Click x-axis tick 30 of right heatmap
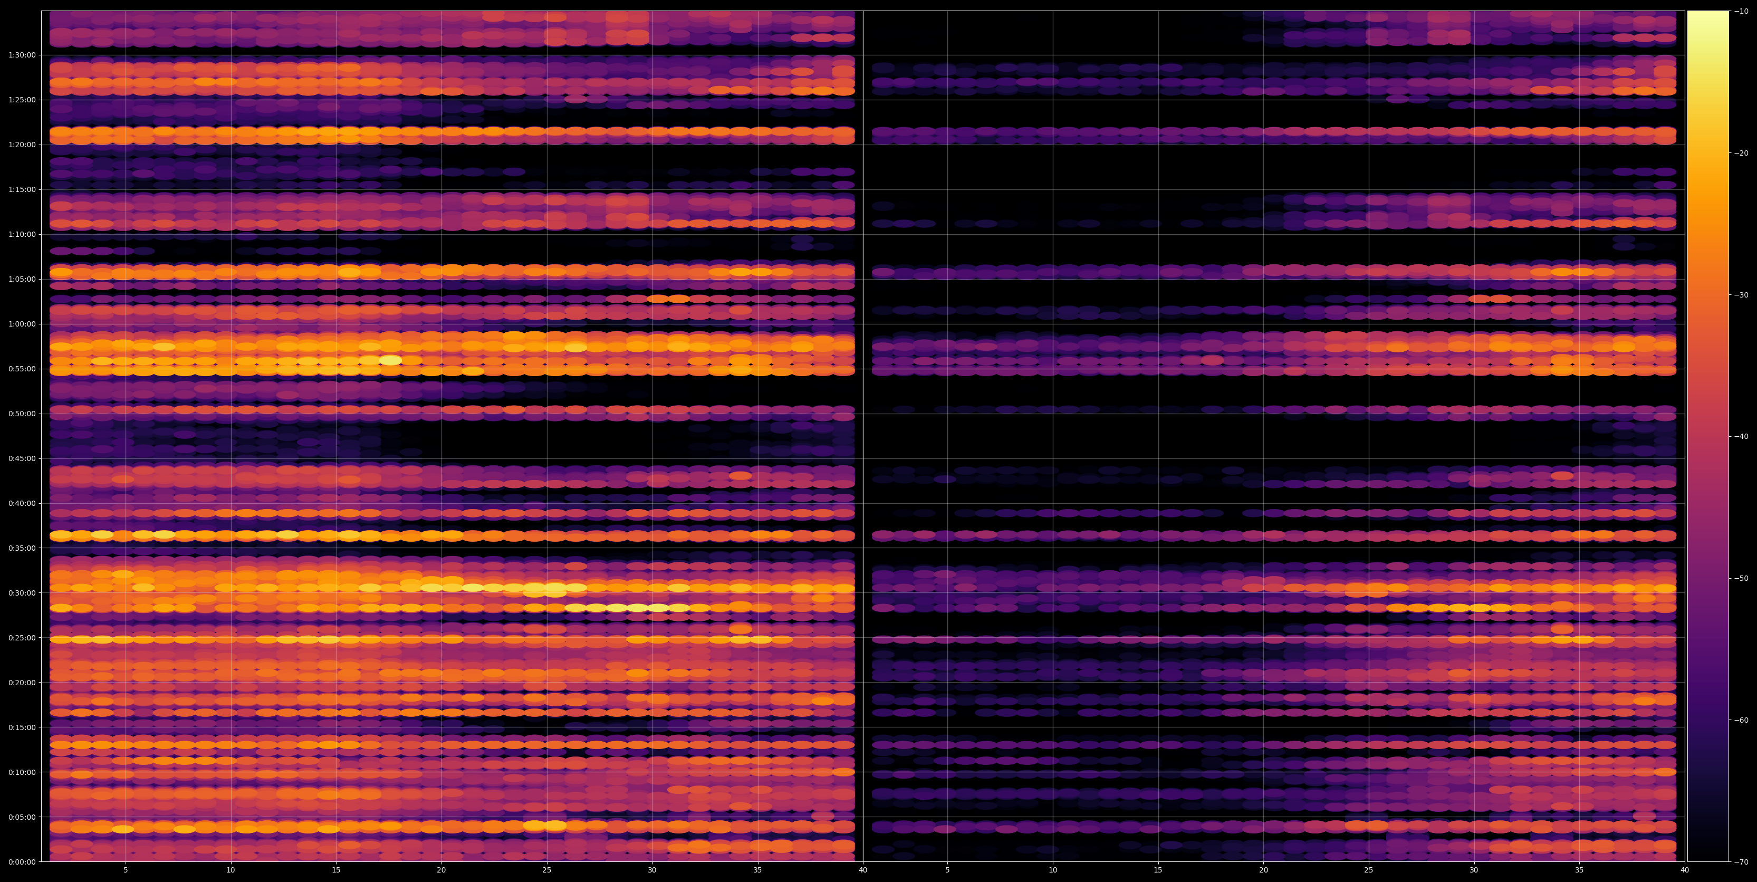The width and height of the screenshot is (1757, 882). (1474, 870)
